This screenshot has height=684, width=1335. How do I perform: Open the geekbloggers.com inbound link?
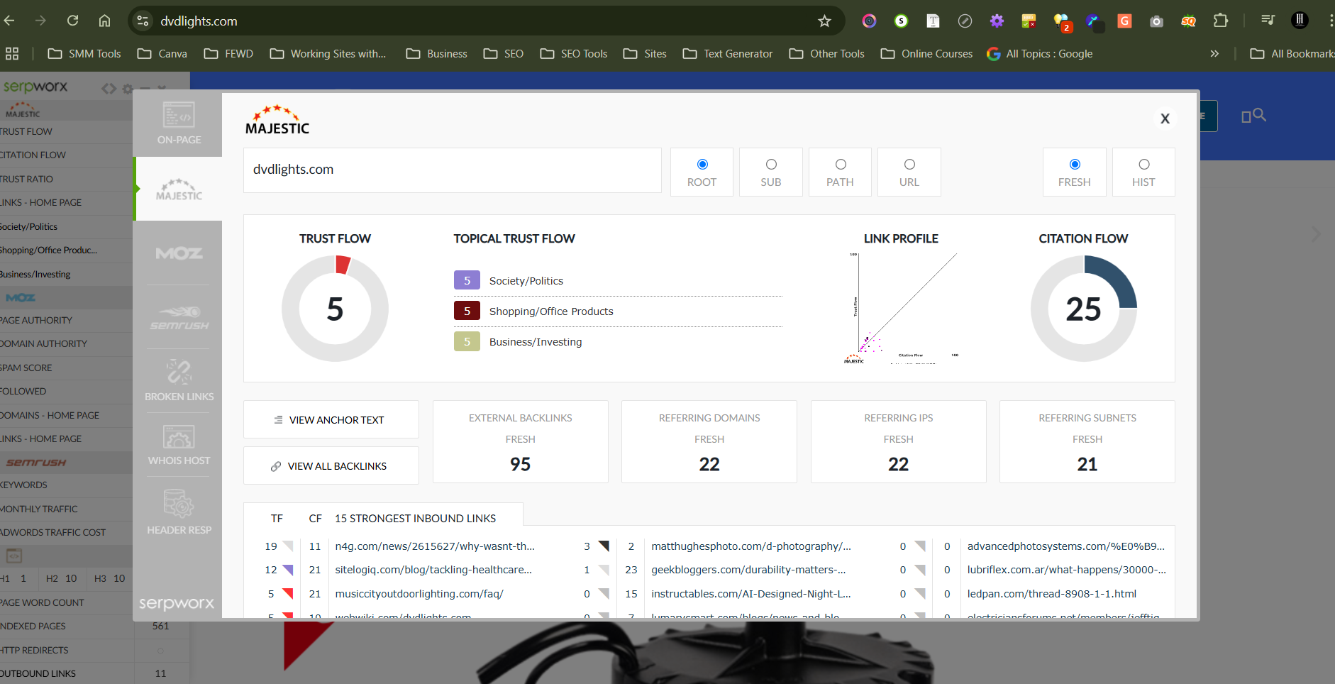[748, 570]
